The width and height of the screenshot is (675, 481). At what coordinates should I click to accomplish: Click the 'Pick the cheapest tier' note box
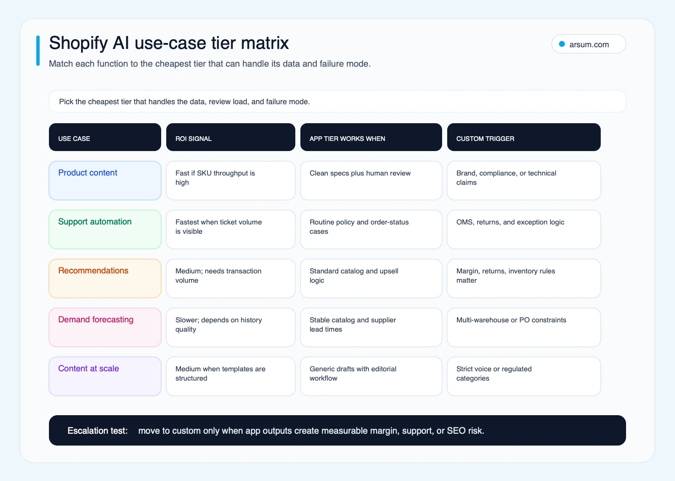pyautogui.click(x=337, y=102)
